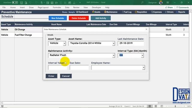Click the Interval Type column header
Image resolution: width=192 pixels, height=108 pixels.
[171, 25]
